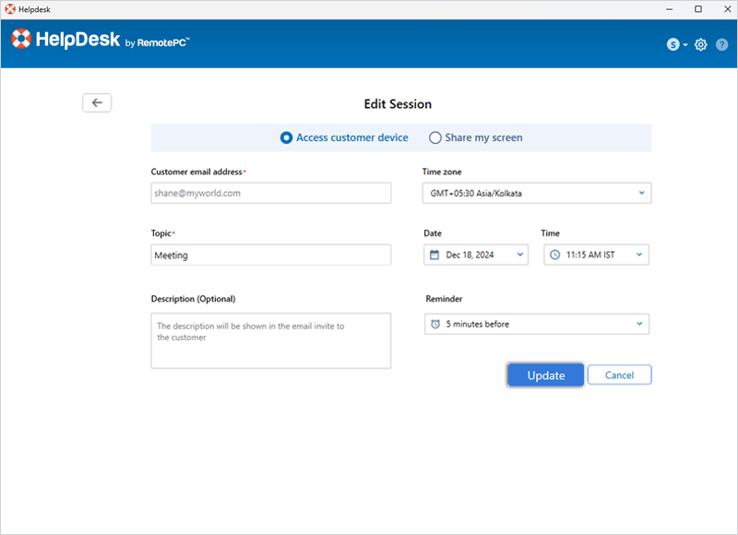Focus the Description text area
The image size is (738, 535).
270,340
